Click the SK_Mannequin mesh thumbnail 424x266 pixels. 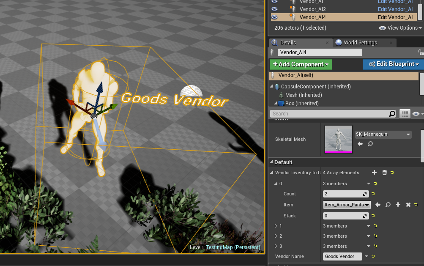(x=339, y=139)
